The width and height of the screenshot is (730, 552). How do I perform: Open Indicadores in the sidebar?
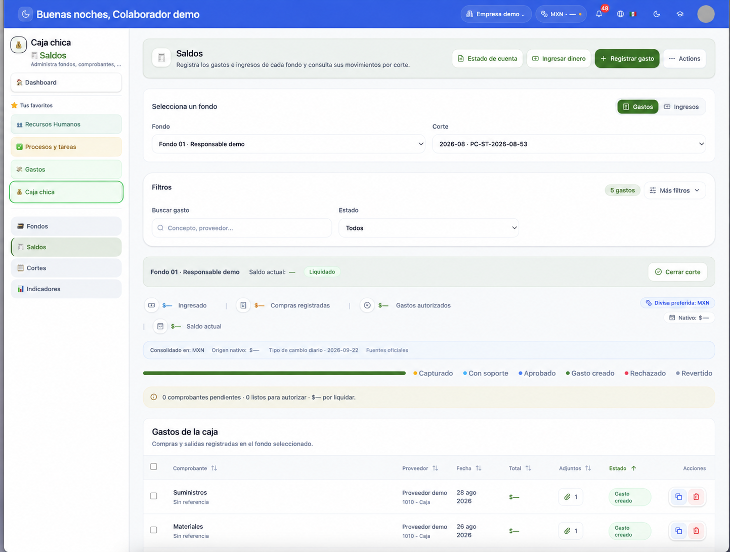click(x=66, y=289)
